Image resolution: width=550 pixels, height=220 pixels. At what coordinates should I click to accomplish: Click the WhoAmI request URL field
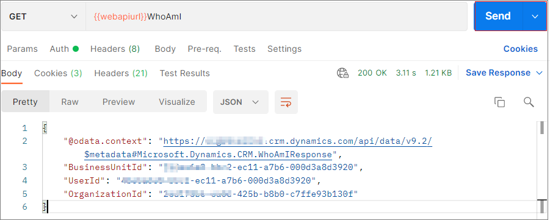coord(277,16)
